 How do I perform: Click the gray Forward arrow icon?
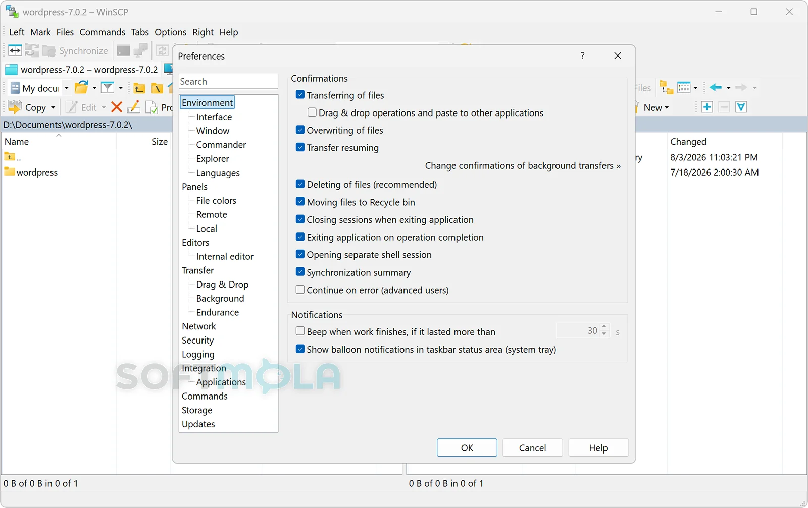(741, 88)
